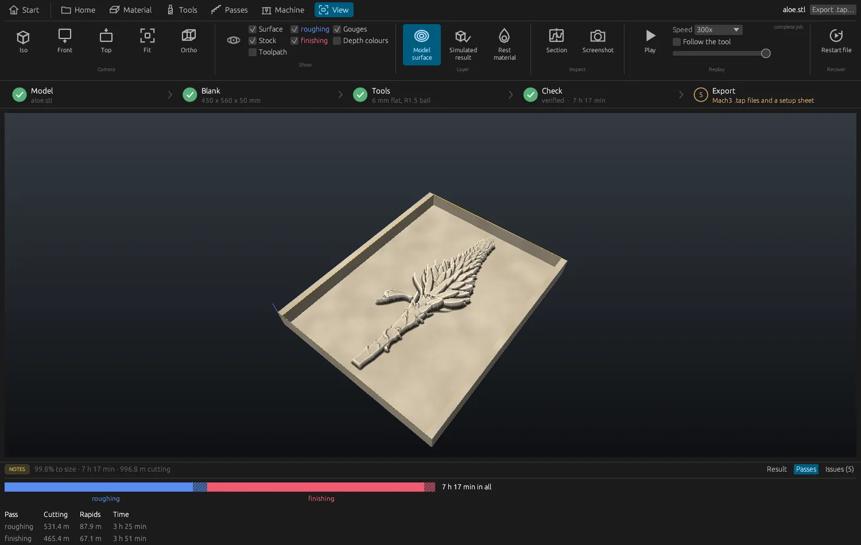861x545 pixels.
Task: Take a Screenshot of the view
Action: pos(598,41)
